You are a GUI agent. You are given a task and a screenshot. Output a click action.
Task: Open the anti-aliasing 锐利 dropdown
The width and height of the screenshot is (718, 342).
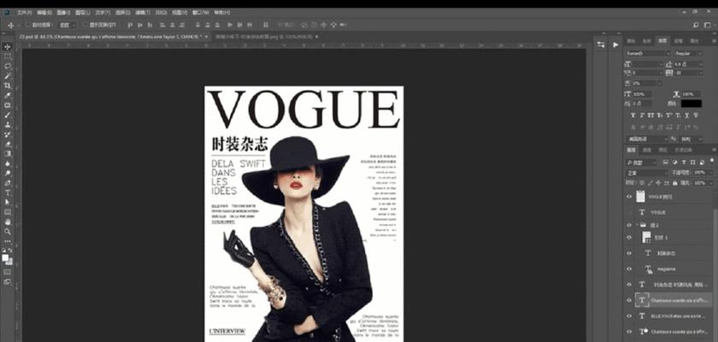(x=692, y=139)
